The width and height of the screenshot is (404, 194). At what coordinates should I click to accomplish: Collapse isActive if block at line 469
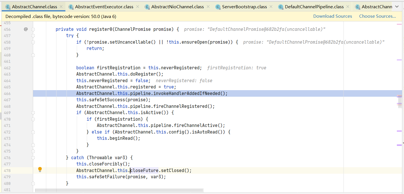(x=33, y=113)
